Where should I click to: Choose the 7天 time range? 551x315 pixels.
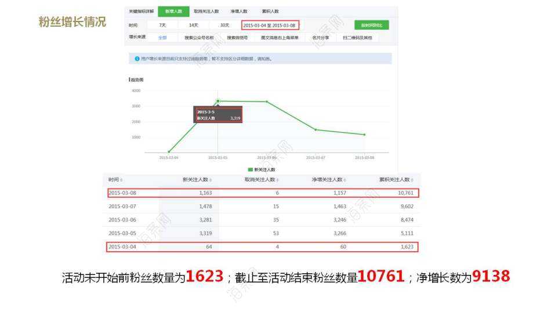[162, 25]
